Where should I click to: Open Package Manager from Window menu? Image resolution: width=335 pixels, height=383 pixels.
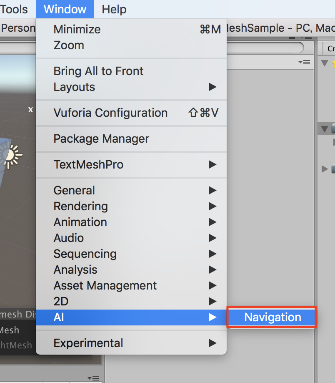(x=101, y=139)
